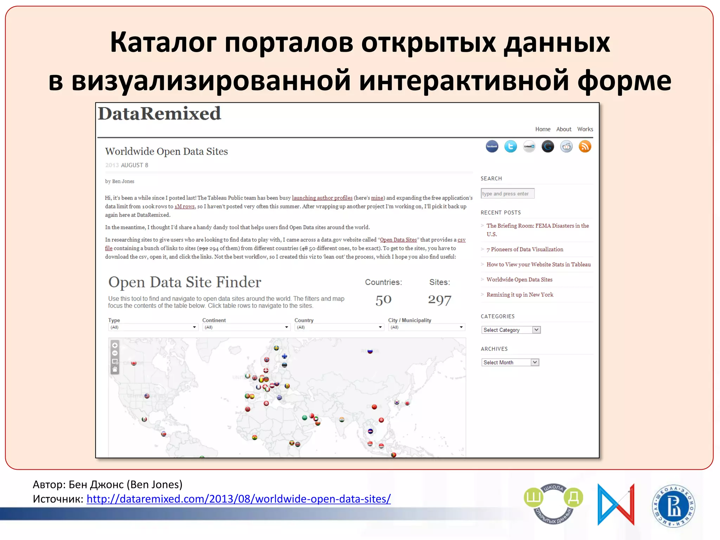720x540 pixels.
Task: Expand the Select Category dropdown
Action: (x=511, y=330)
